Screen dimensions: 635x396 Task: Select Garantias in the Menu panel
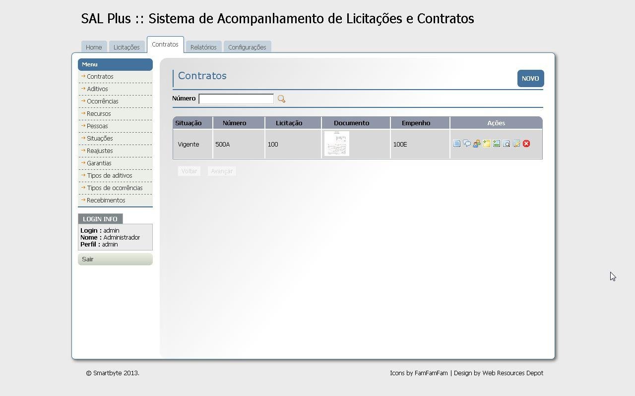click(x=99, y=163)
